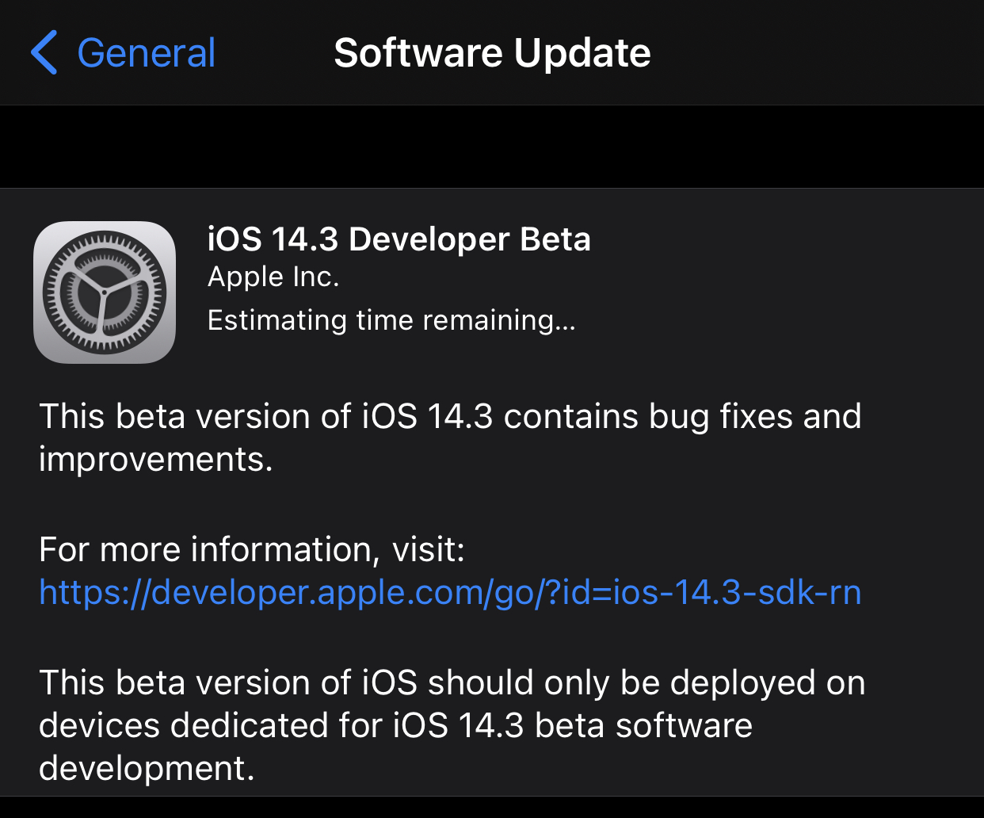Open the developer.apple.com release notes link

click(x=449, y=592)
